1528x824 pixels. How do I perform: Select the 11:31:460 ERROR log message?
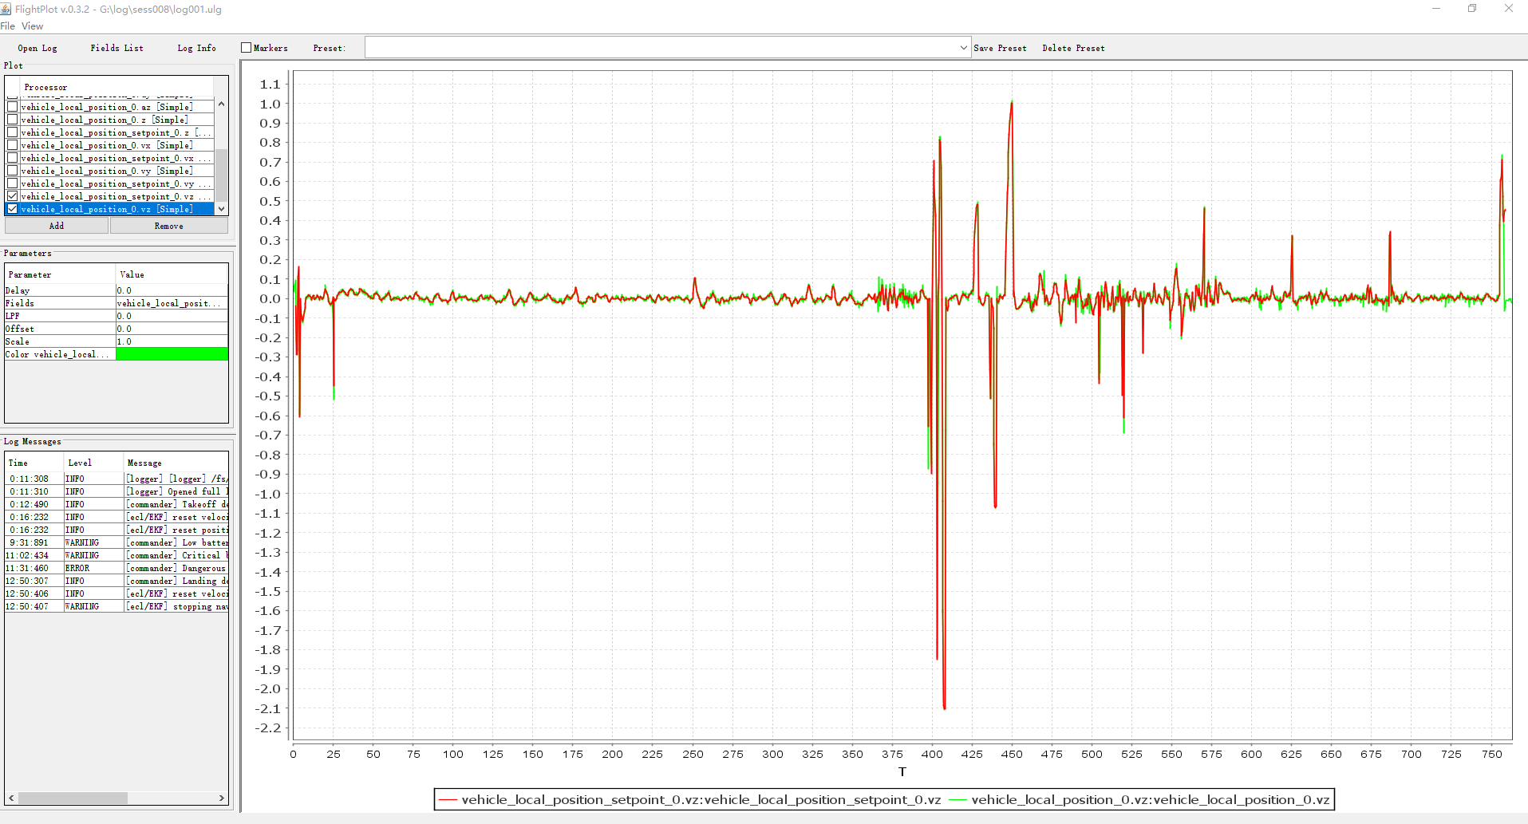[117, 568]
